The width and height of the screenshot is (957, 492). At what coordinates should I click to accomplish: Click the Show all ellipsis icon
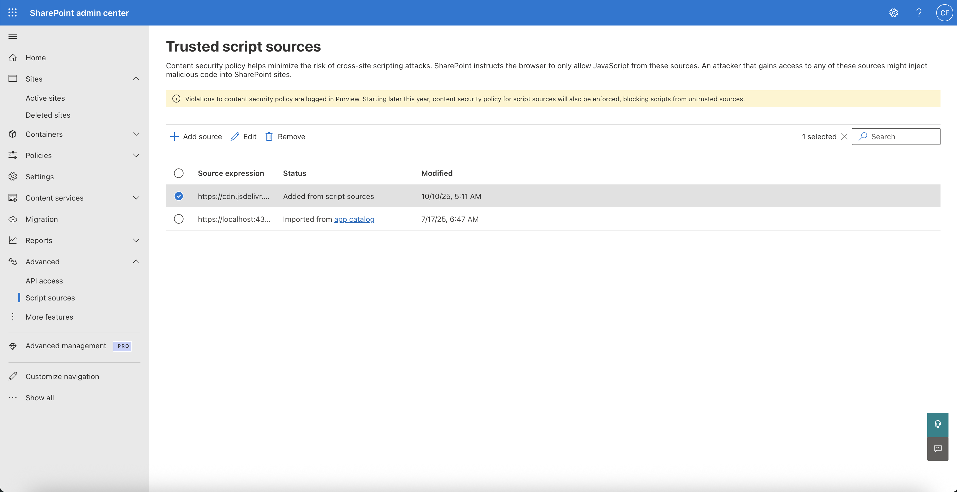click(x=13, y=397)
